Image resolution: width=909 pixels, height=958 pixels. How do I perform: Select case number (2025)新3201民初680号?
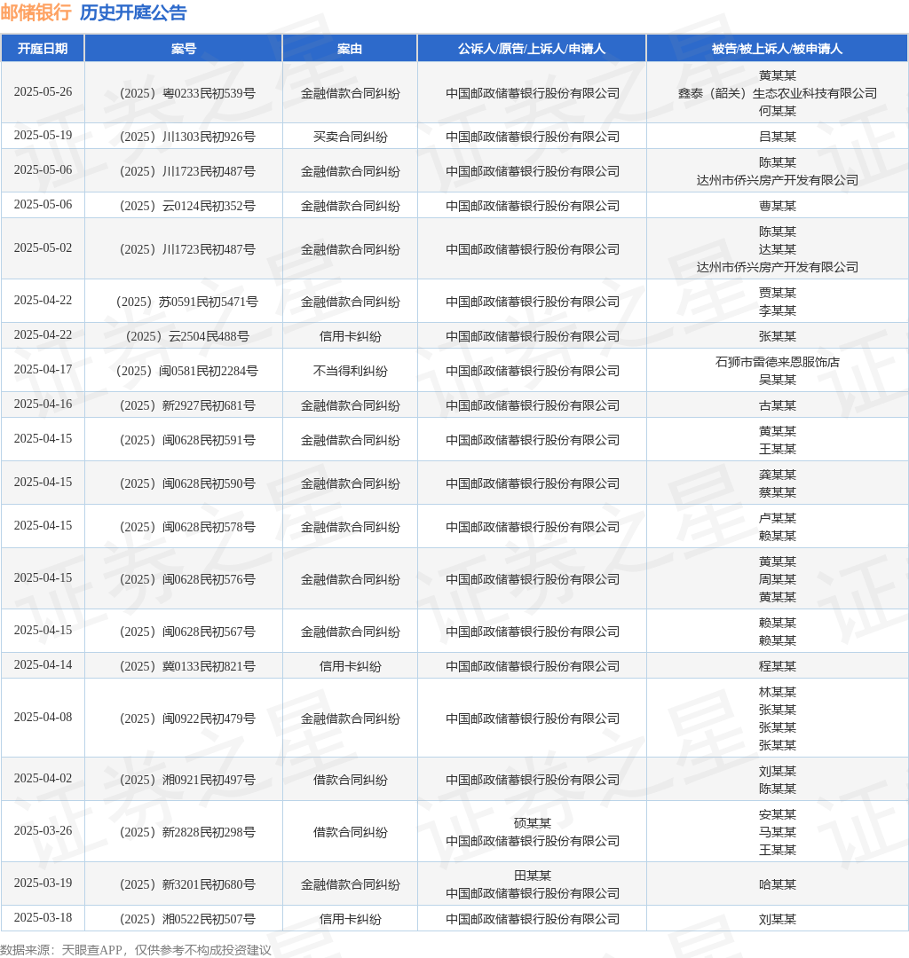coord(186,884)
